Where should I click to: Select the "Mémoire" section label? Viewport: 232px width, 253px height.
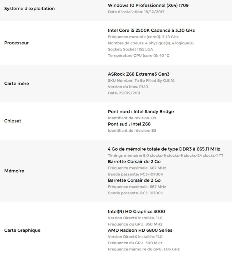click(14, 171)
